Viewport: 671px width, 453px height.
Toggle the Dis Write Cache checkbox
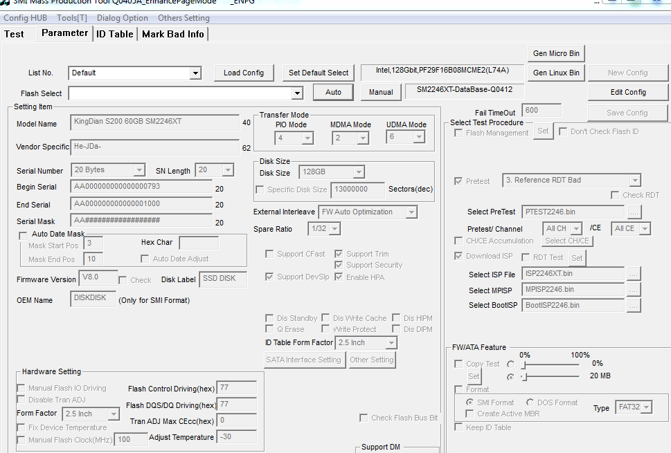click(325, 318)
